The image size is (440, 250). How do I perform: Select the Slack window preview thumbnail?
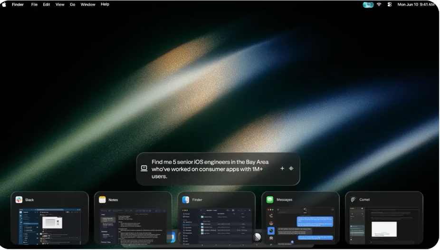[x=49, y=225]
